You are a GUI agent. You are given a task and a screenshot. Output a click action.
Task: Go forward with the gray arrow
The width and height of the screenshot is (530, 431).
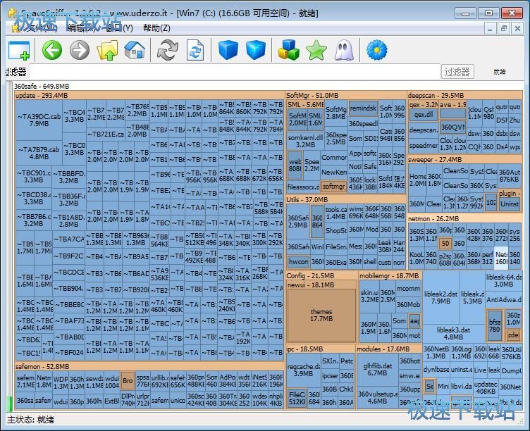80,50
